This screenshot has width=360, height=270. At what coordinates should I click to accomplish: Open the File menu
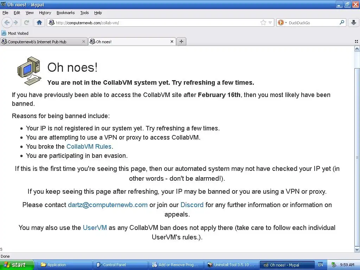(x=5, y=13)
